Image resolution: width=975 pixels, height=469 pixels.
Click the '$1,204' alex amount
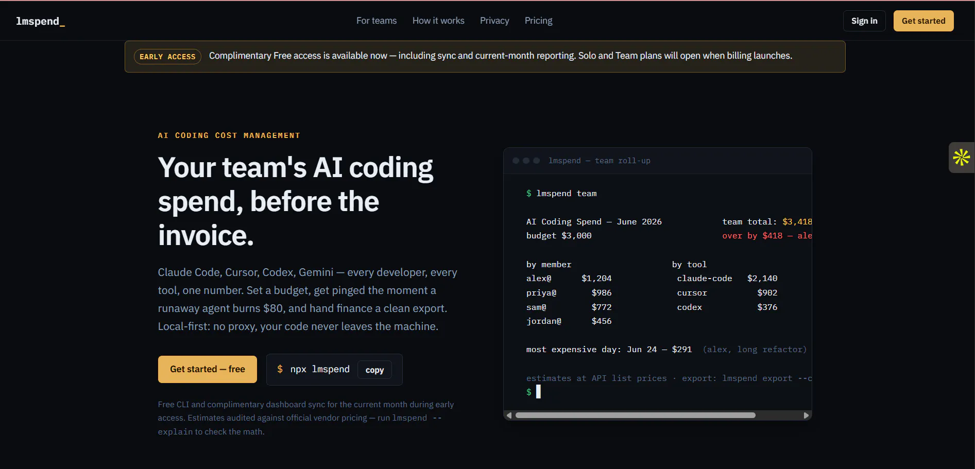[596, 279]
